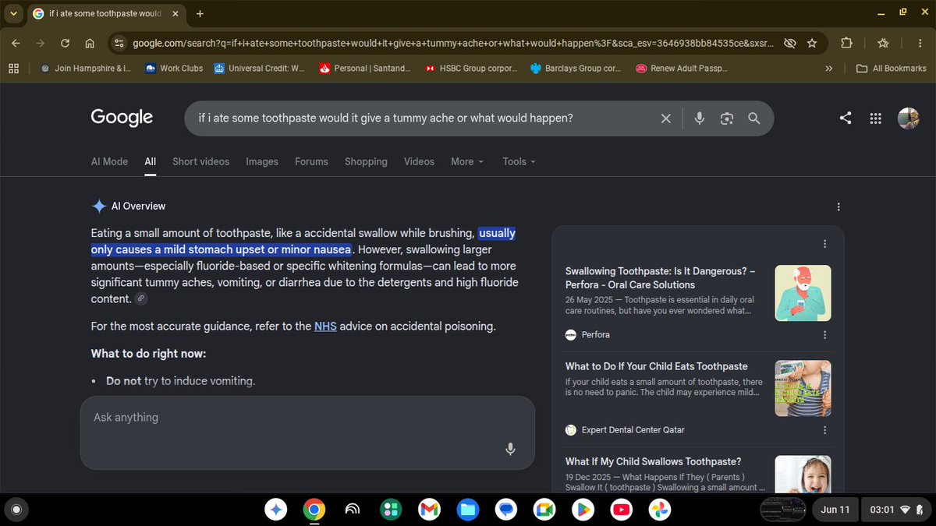
Task: Open Google Meet from the shelf
Action: (544, 510)
